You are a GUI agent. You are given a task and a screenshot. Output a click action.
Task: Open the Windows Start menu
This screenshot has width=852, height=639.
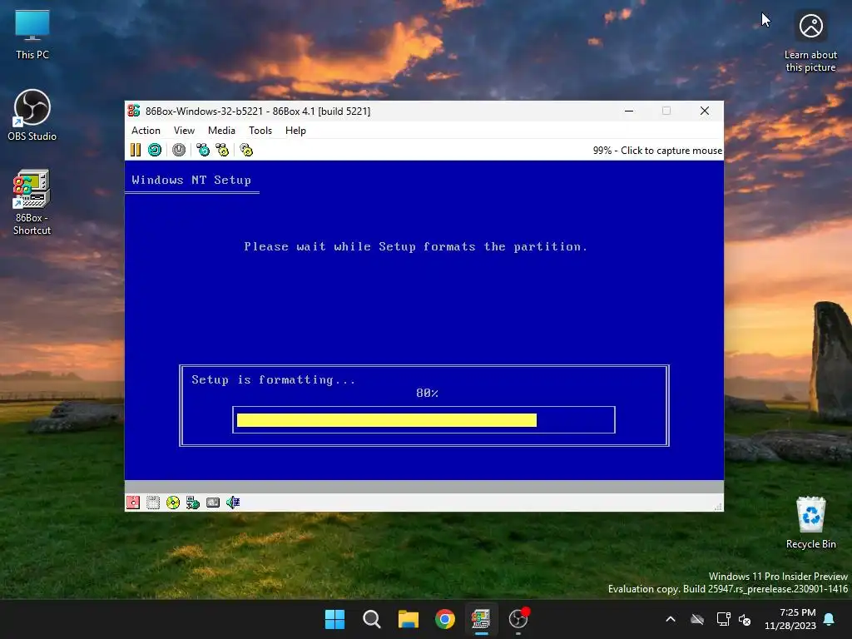coord(334,619)
